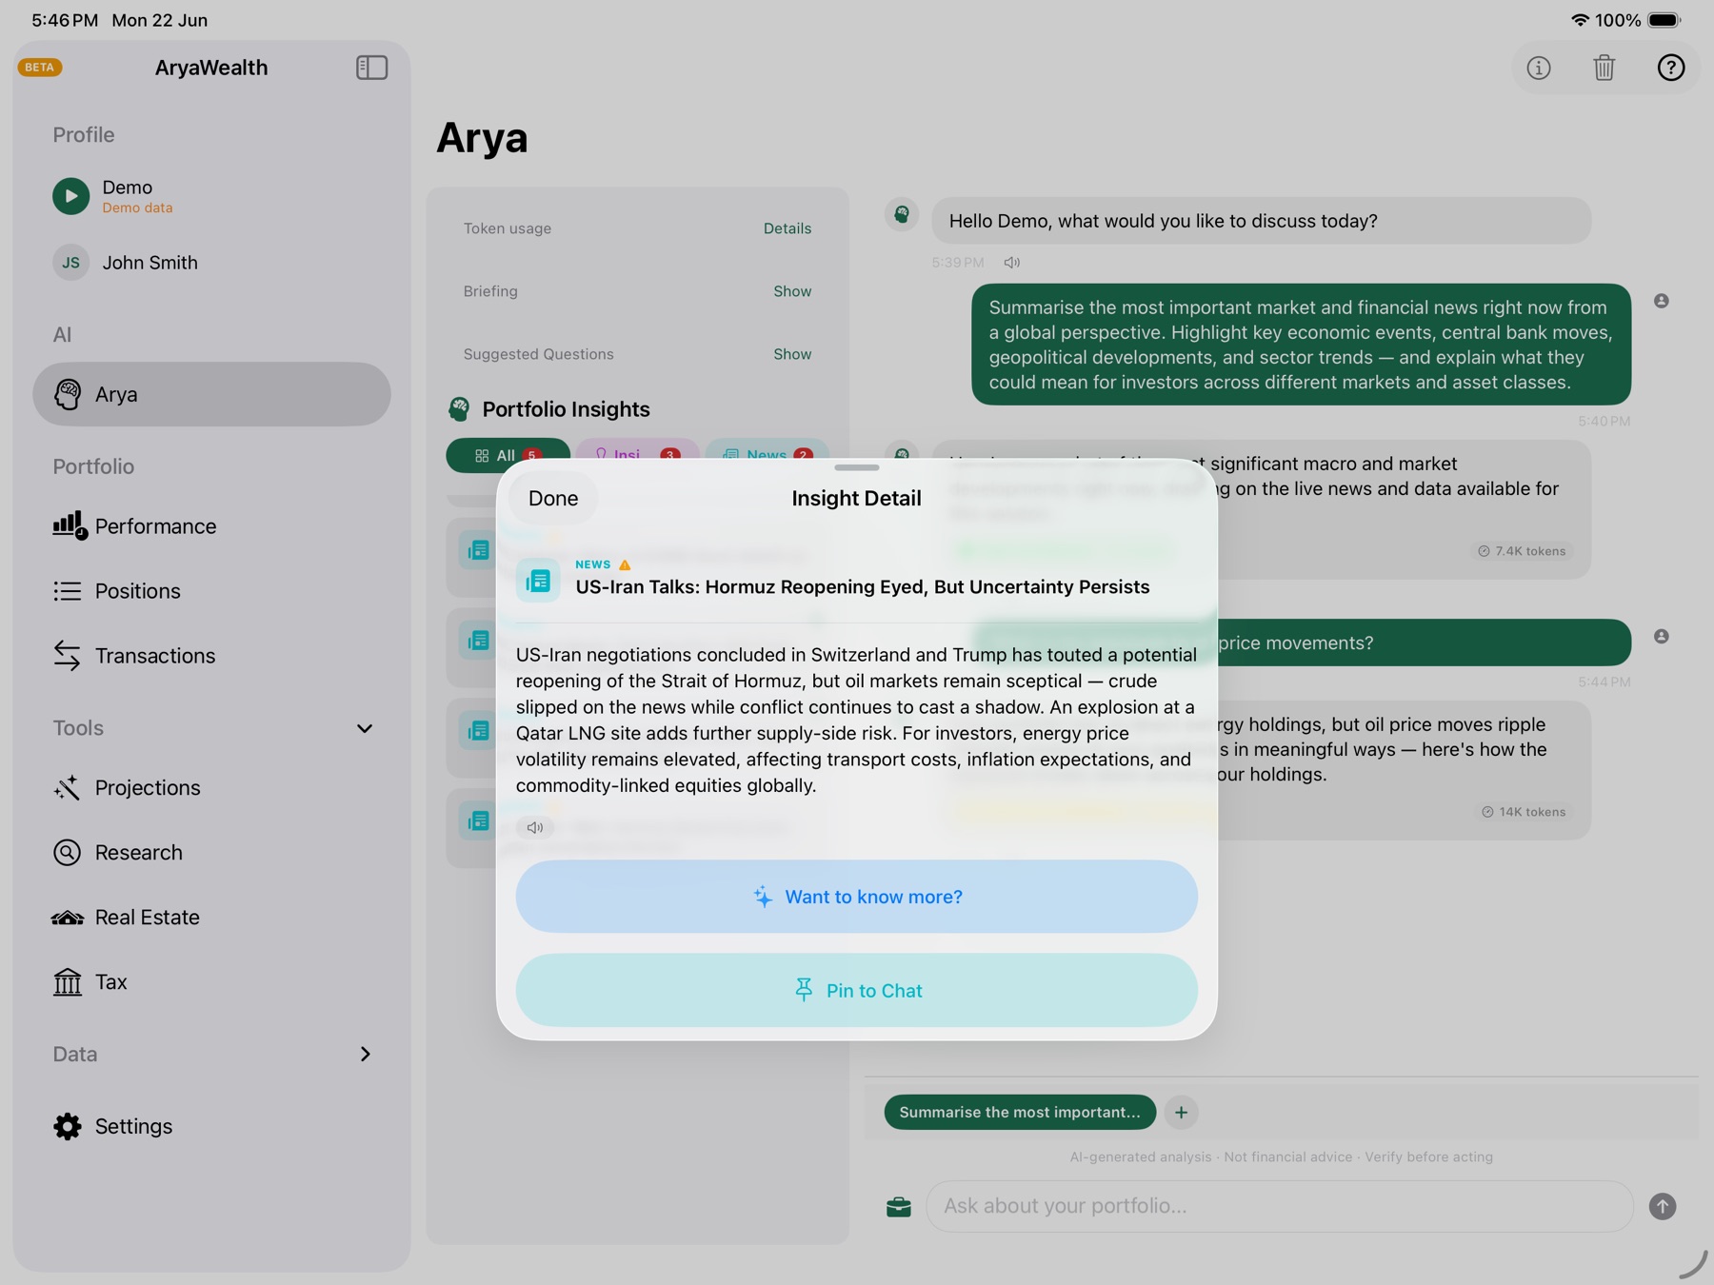The height and width of the screenshot is (1285, 1714).
Task: Open Token usage Details link
Action: click(787, 228)
